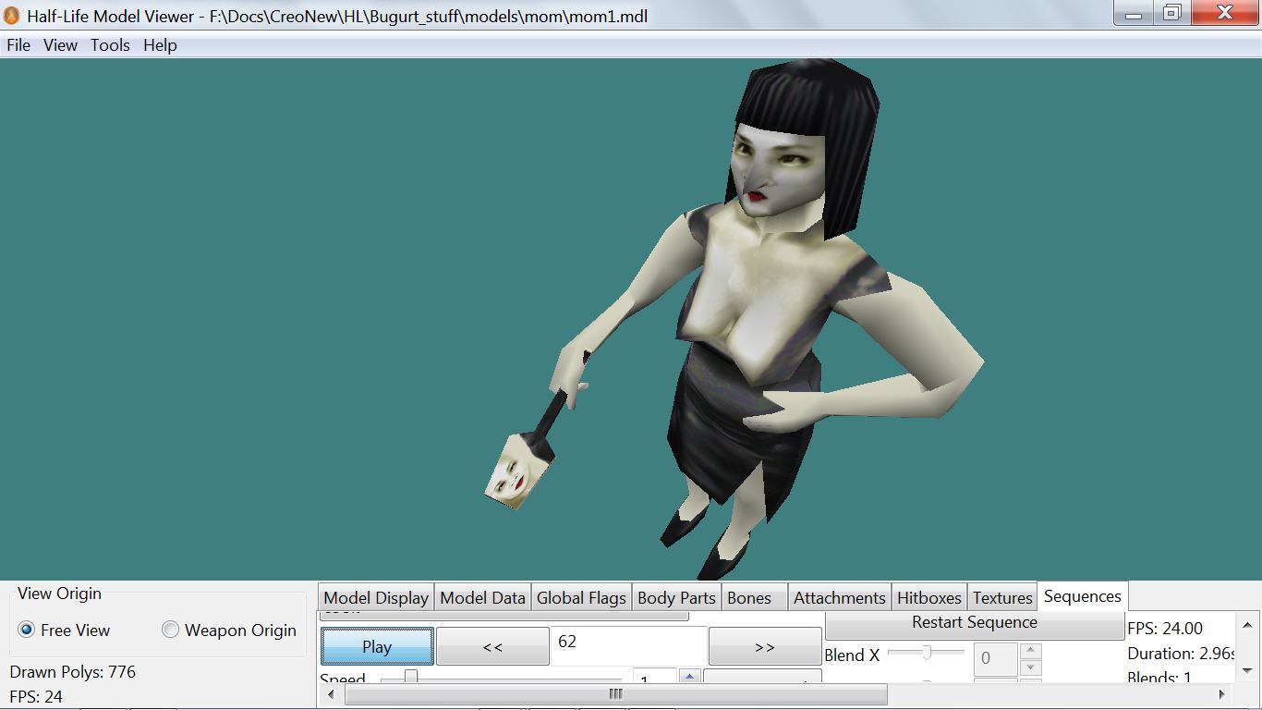Viewport: 1262px width, 710px height.
Task: Click the Play button
Action: (x=377, y=646)
